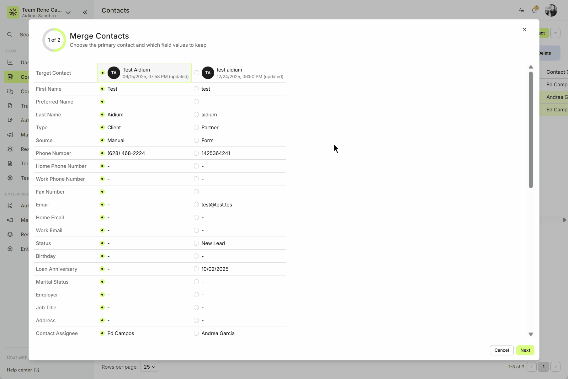Open the Rows per page dropdown
The height and width of the screenshot is (379, 568).
click(150, 367)
